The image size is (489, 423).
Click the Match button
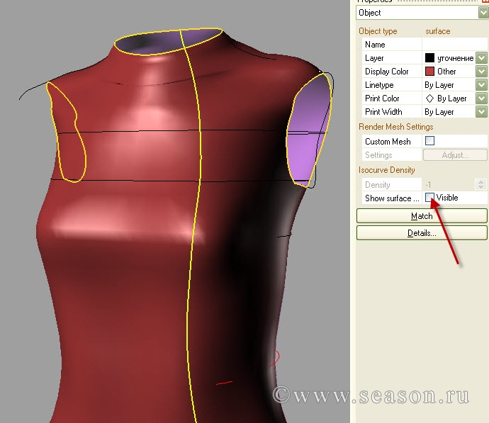tap(422, 215)
